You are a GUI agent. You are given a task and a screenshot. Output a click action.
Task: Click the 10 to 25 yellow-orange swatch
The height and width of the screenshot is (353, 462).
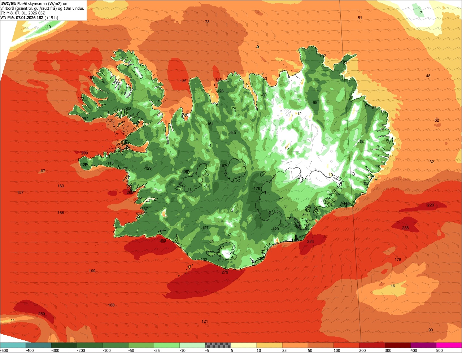269,345
